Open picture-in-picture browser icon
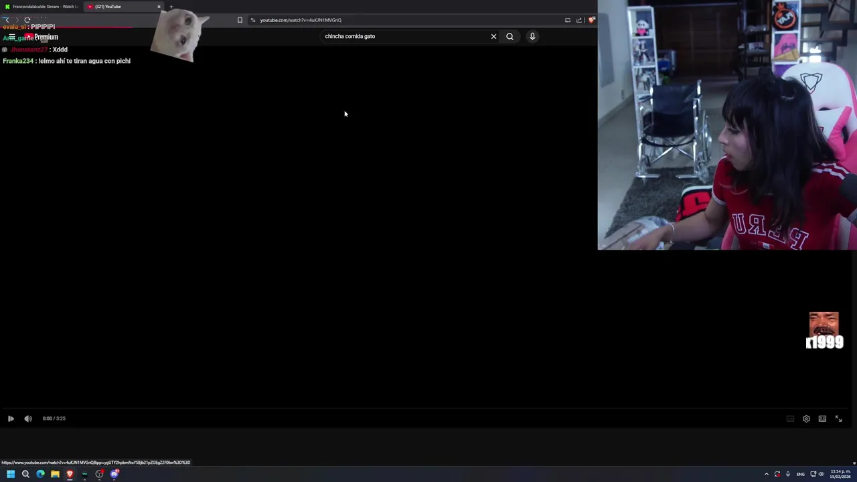The image size is (857, 482). tap(568, 20)
